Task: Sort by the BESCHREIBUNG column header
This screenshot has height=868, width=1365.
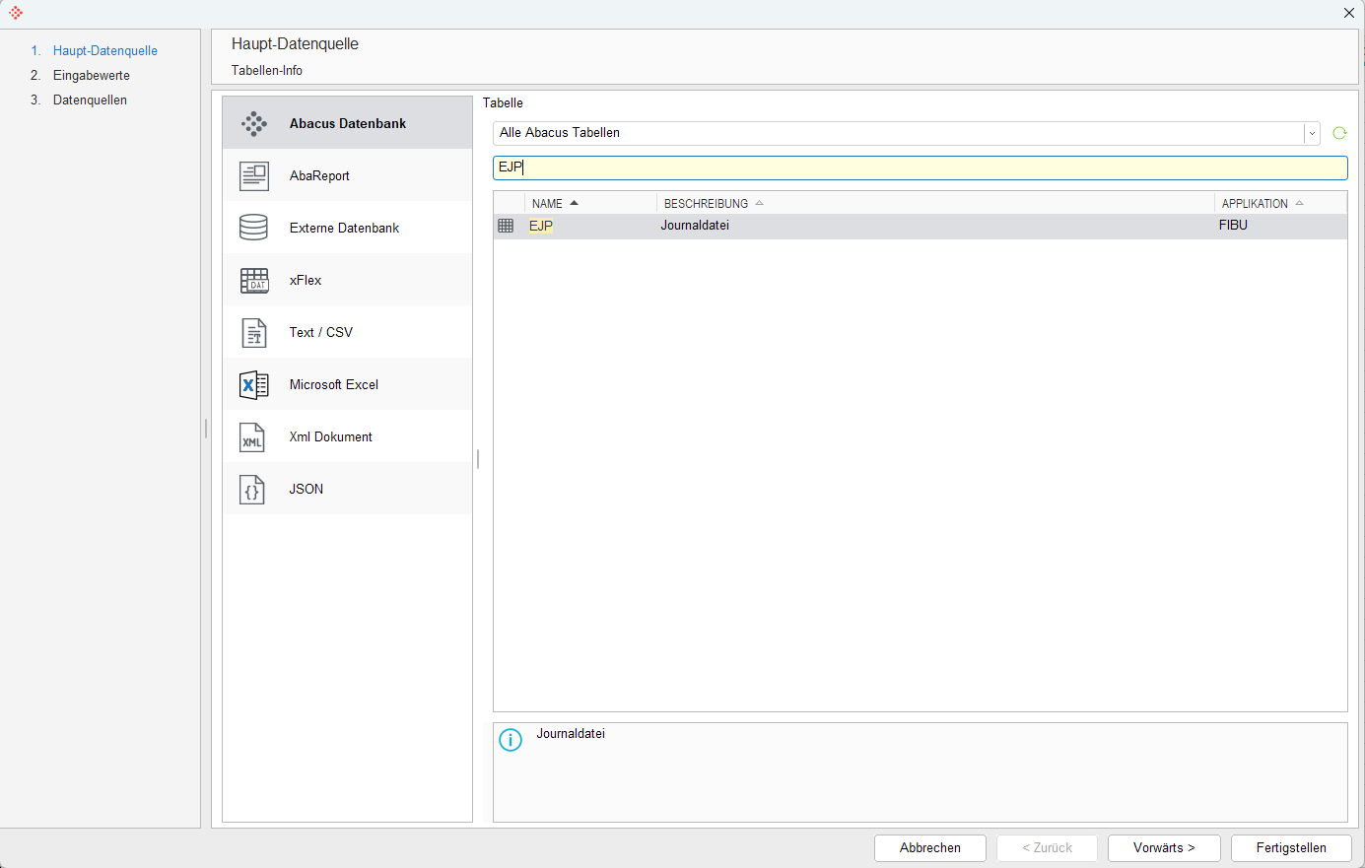Action: click(935, 203)
